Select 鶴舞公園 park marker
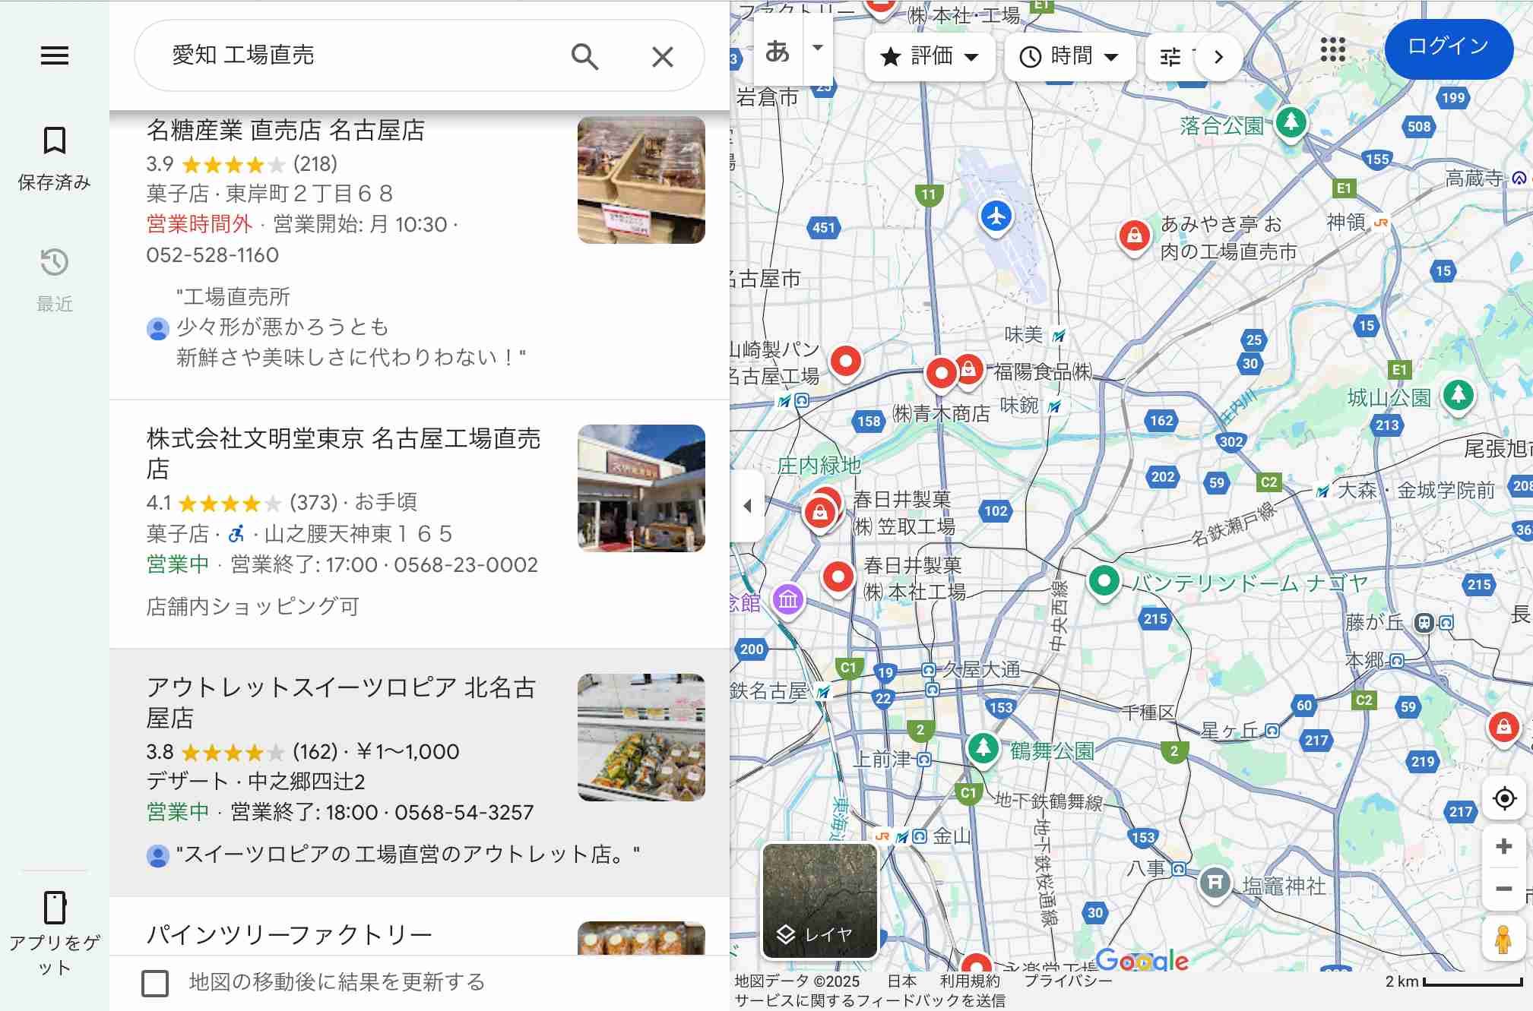 [983, 748]
